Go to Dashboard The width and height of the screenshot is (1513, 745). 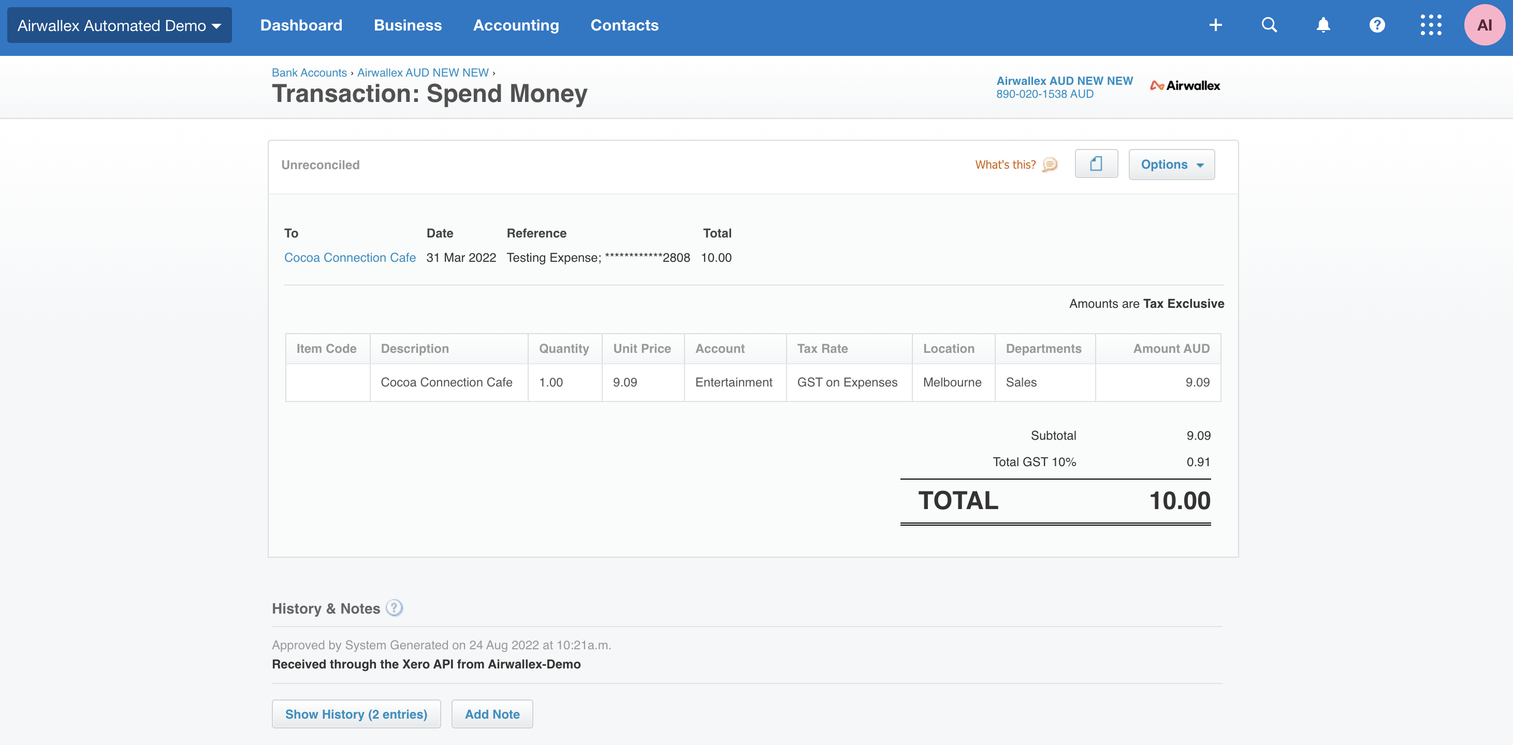coord(301,25)
